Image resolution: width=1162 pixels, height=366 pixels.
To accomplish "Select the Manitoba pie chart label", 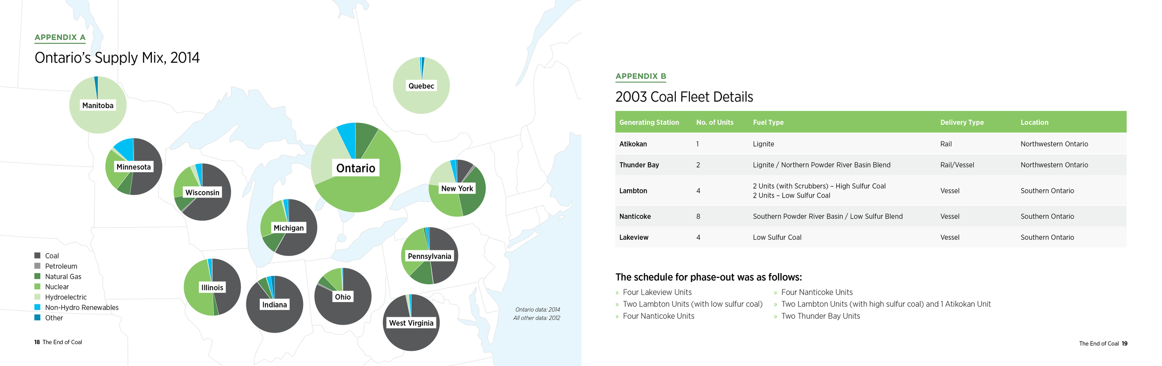I will [x=98, y=105].
